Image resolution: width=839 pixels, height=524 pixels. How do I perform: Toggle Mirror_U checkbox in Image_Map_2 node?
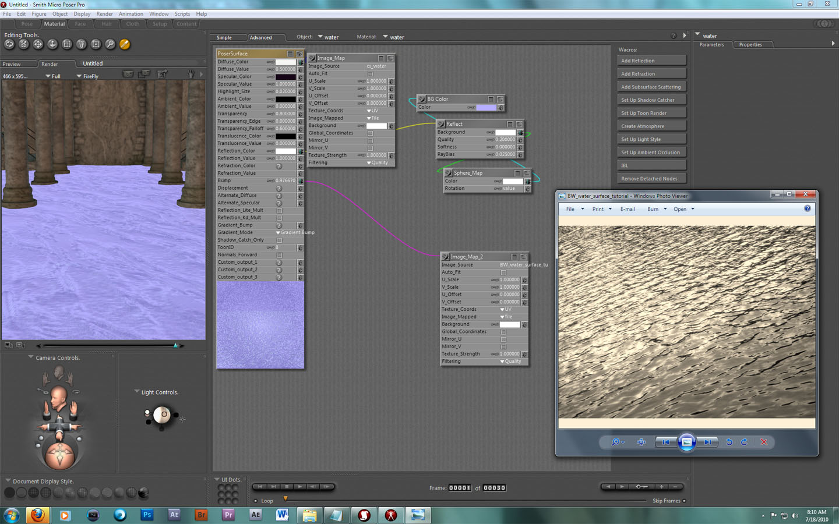[503, 339]
